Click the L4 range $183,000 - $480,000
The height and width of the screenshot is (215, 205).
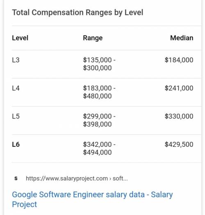[99, 92]
